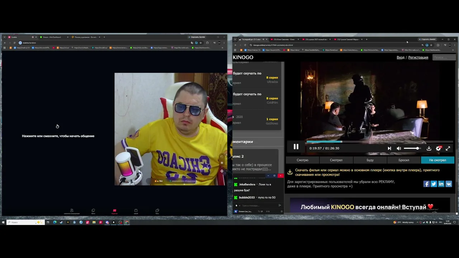Send the Kick chat message
The height and width of the screenshot is (258, 459).
click(280, 205)
